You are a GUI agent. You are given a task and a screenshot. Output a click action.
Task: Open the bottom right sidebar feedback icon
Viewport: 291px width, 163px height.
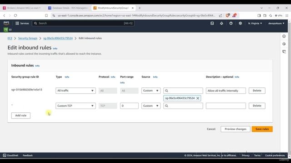(x=284, y=52)
